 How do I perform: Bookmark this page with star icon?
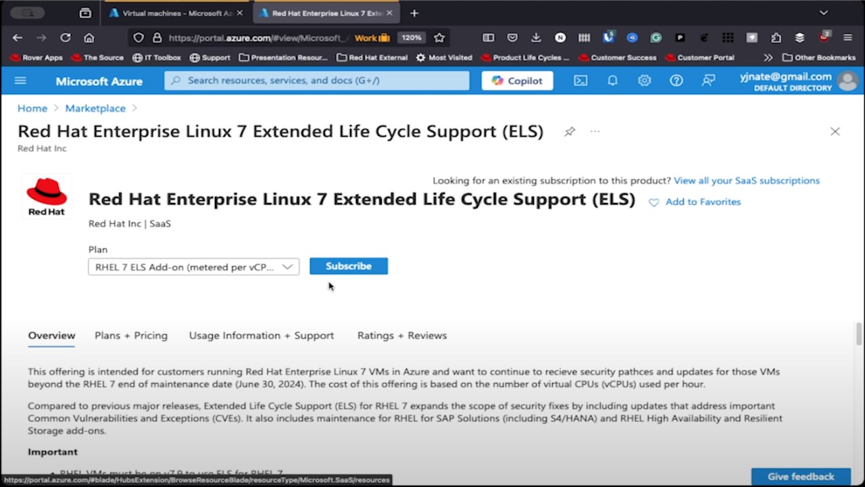pos(439,38)
